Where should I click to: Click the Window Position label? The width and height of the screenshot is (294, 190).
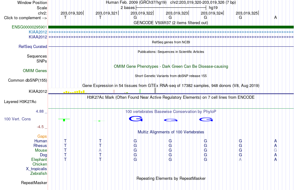(32, 2)
